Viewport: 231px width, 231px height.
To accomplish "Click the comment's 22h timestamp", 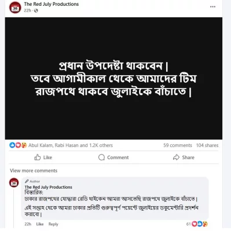I will 28,224.
